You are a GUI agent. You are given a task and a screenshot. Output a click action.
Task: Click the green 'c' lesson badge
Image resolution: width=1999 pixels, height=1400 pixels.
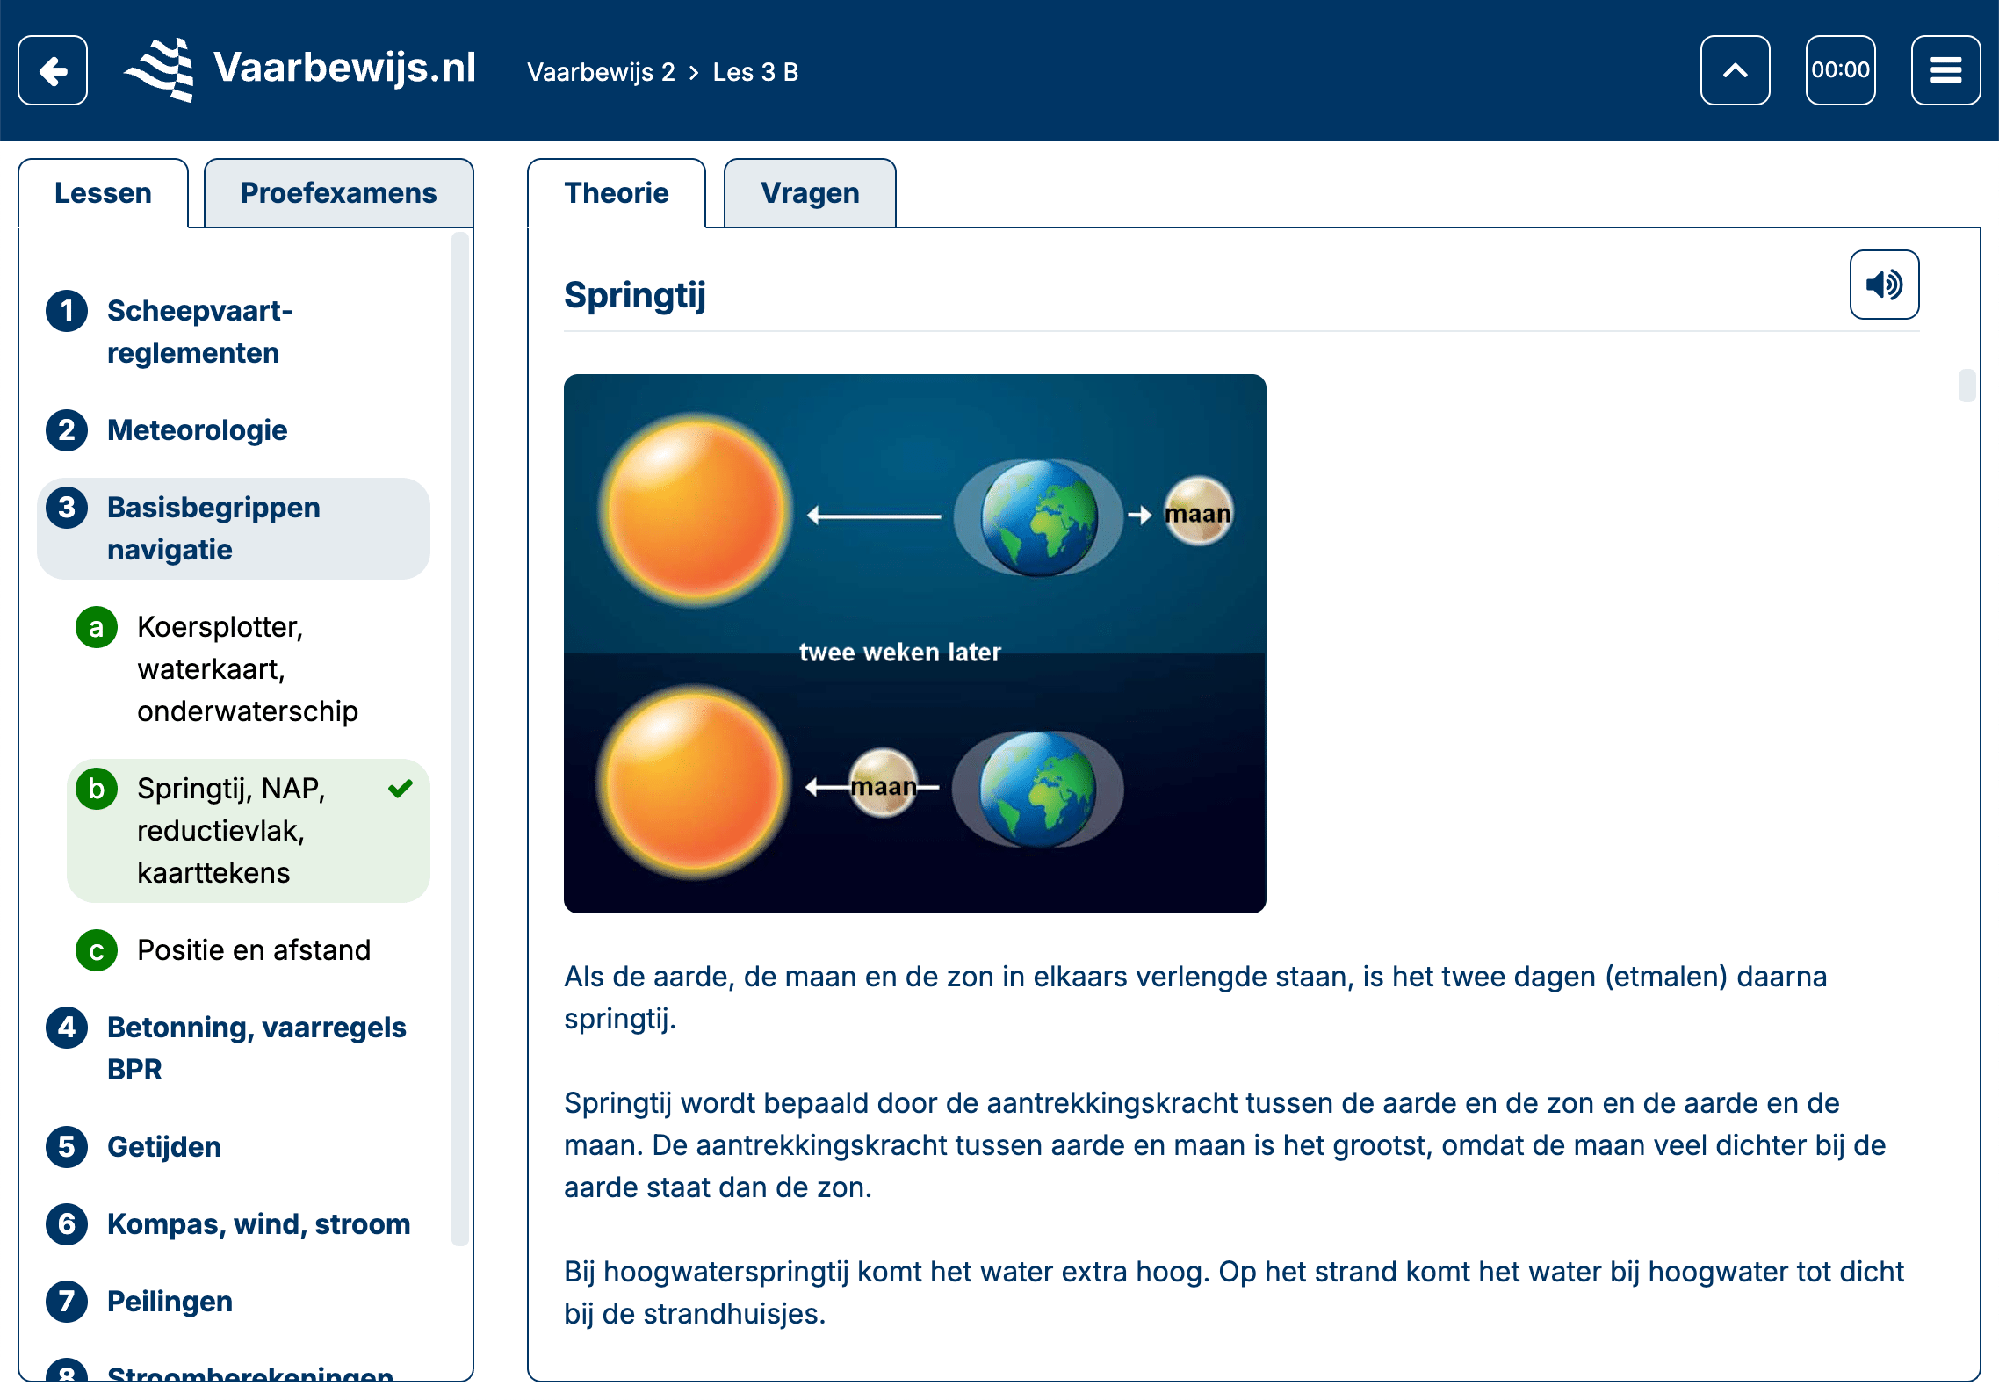(x=97, y=951)
